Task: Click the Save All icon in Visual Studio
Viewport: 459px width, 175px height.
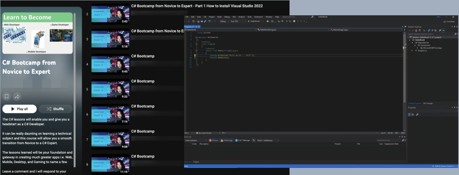Action: 205,21
